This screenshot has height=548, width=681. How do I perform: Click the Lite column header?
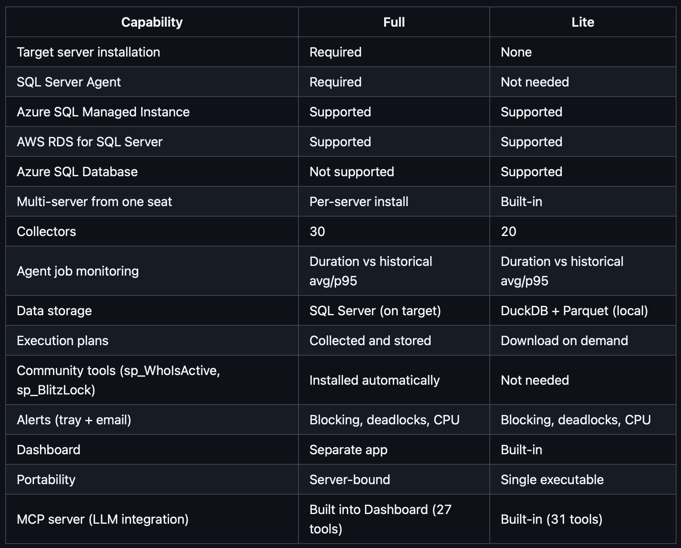(x=582, y=22)
